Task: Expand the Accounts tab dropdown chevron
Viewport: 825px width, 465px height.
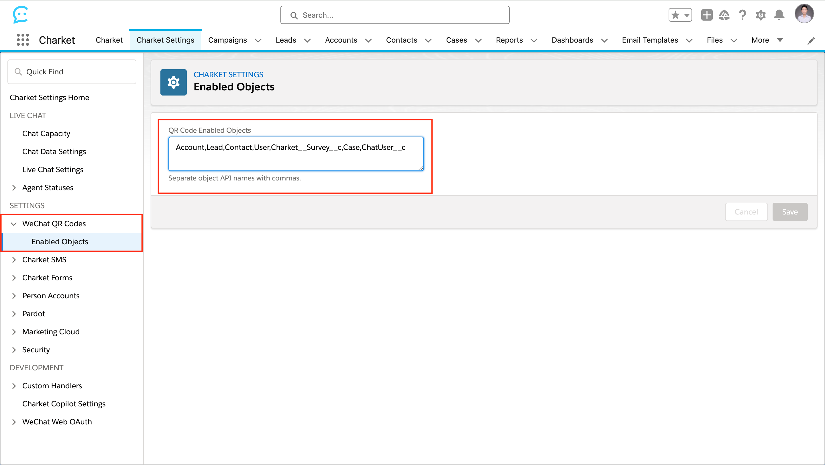Action: [369, 41]
